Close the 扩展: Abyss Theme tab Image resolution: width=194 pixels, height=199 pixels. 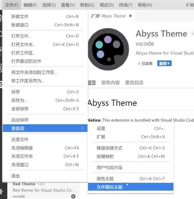click(x=131, y=16)
